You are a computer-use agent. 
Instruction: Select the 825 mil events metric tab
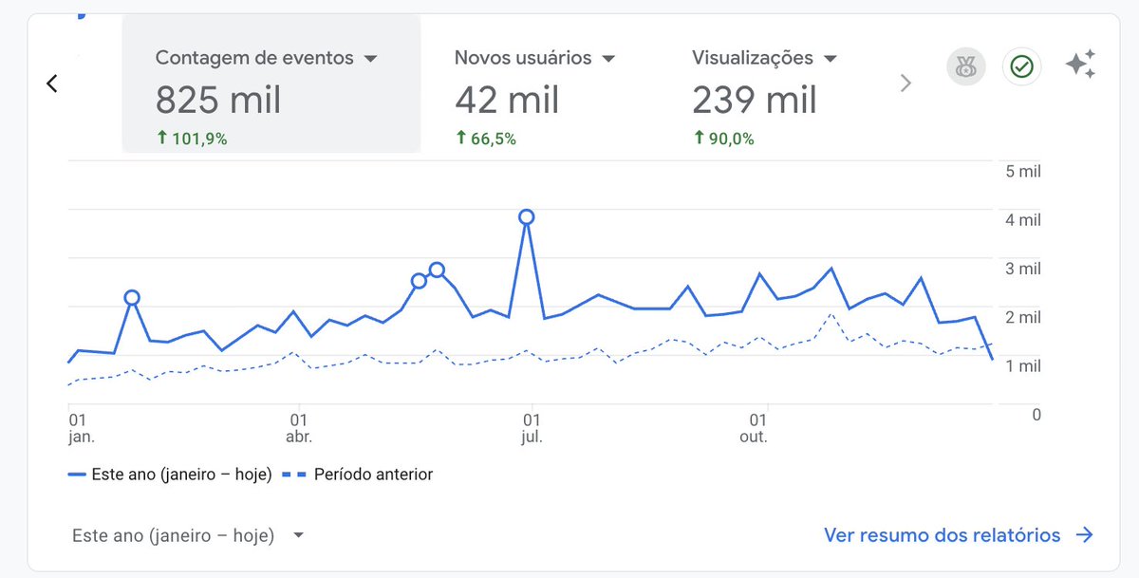pyautogui.click(x=271, y=84)
